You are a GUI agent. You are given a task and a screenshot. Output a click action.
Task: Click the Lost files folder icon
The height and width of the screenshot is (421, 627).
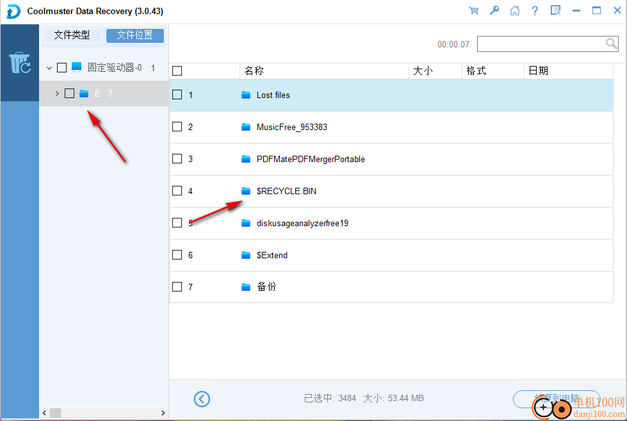246,95
